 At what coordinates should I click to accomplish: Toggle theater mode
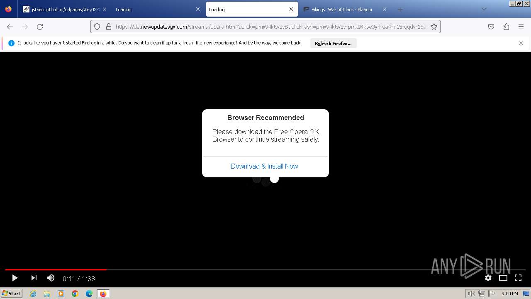(503, 278)
